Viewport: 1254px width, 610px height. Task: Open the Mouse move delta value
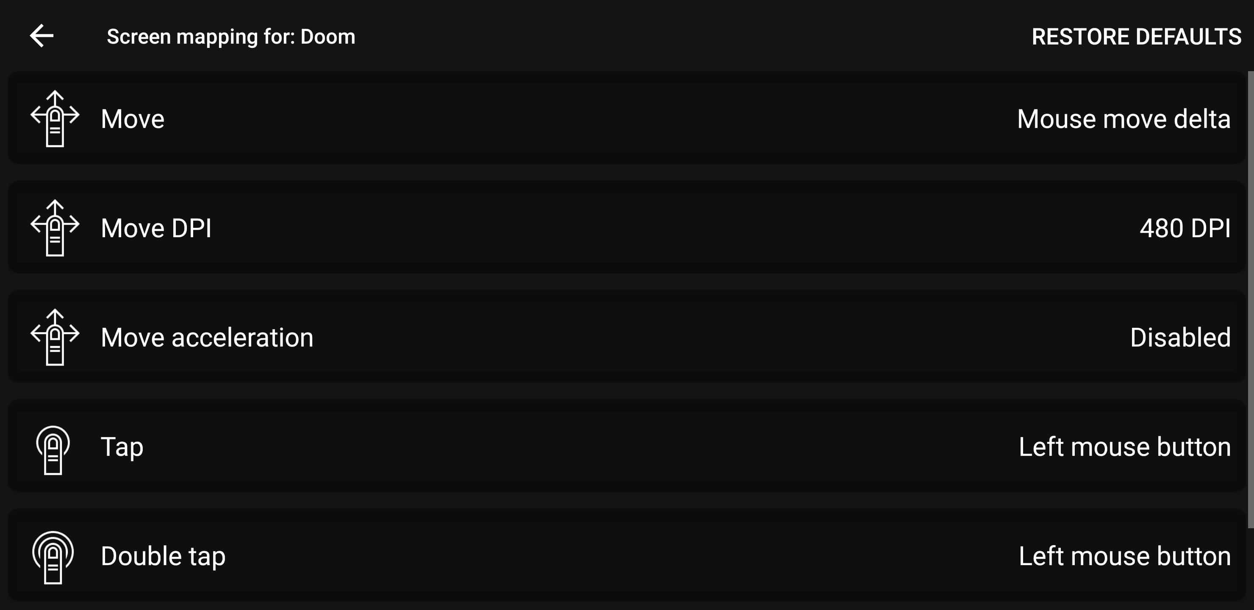click(1124, 119)
